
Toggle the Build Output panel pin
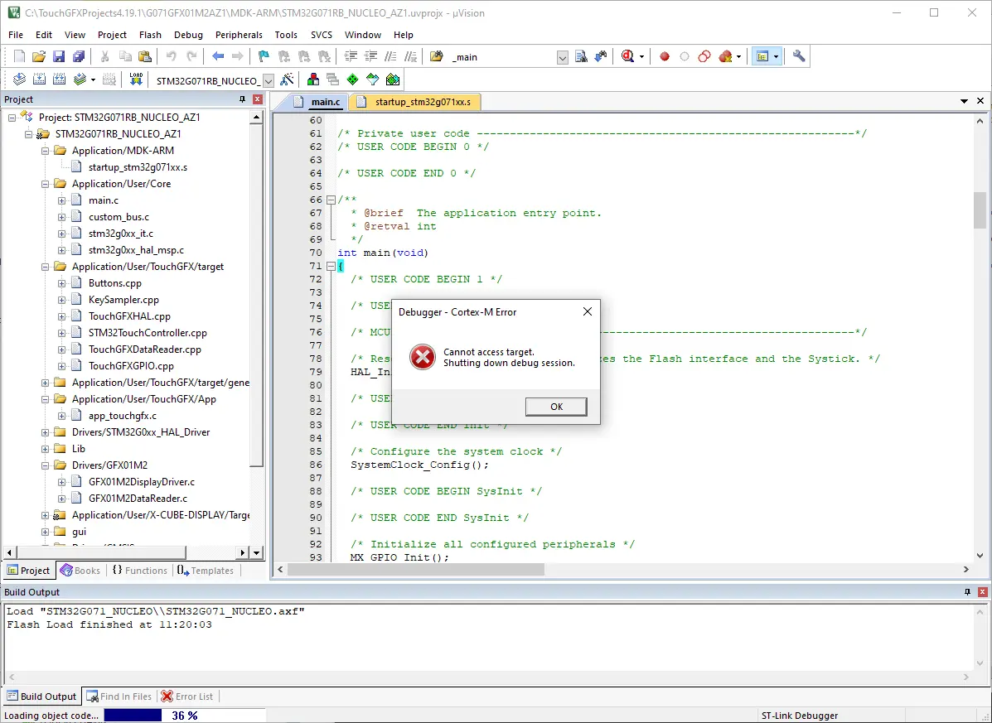pyautogui.click(x=966, y=592)
